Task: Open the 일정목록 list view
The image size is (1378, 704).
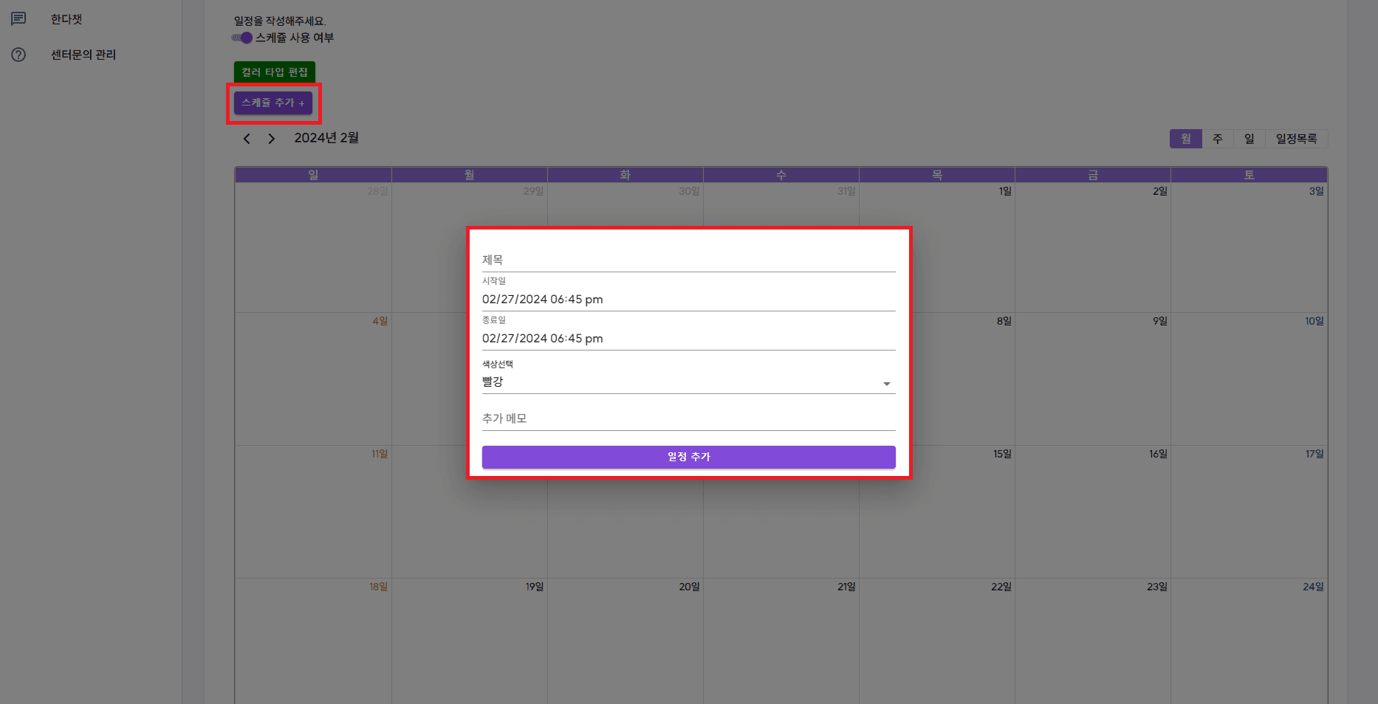Action: tap(1296, 139)
